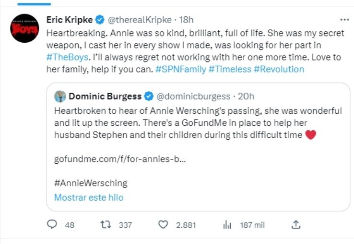Viewport: 354px width, 244px height.
Task: Click the reply speech bubble icon
Action: click(52, 224)
